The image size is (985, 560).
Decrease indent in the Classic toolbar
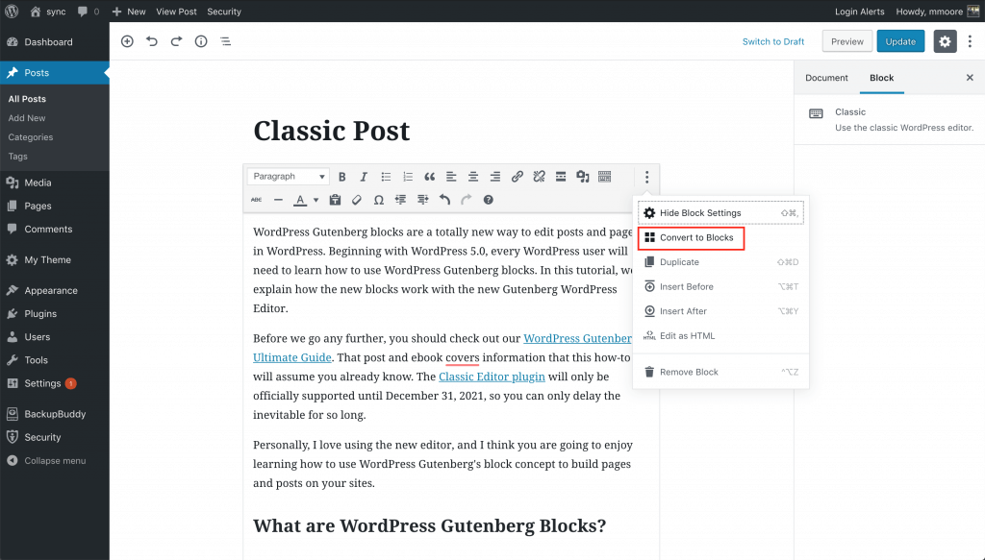click(400, 200)
